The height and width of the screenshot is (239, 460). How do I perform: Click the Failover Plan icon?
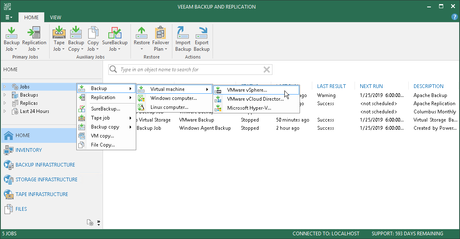160,39
